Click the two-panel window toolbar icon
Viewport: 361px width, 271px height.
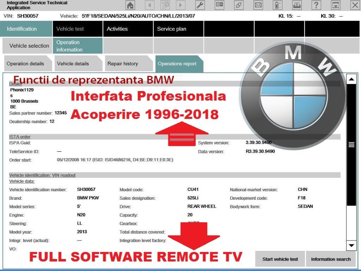click(x=219, y=5)
